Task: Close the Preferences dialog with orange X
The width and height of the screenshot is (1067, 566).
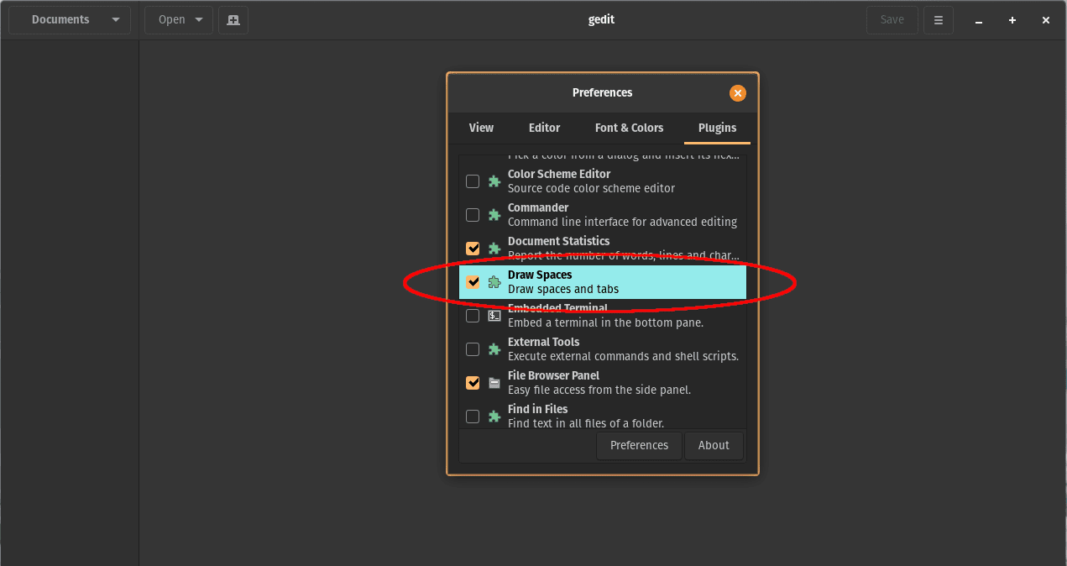Action: (738, 93)
